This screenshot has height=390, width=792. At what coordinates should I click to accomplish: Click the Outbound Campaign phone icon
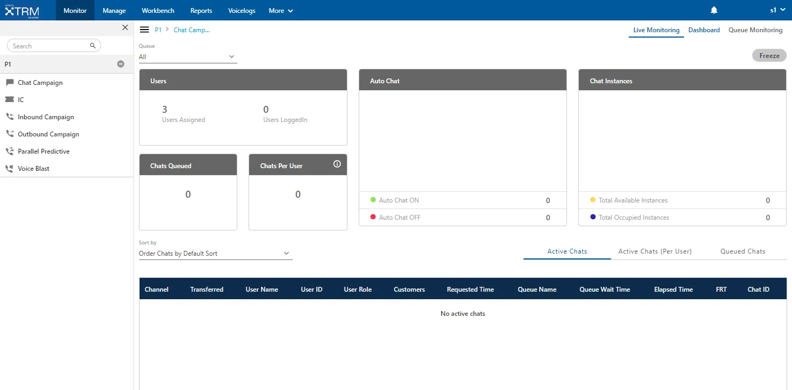coord(10,134)
